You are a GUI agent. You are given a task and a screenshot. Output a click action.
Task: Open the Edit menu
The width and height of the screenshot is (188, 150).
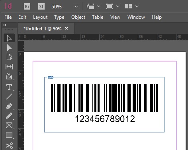click(22, 17)
